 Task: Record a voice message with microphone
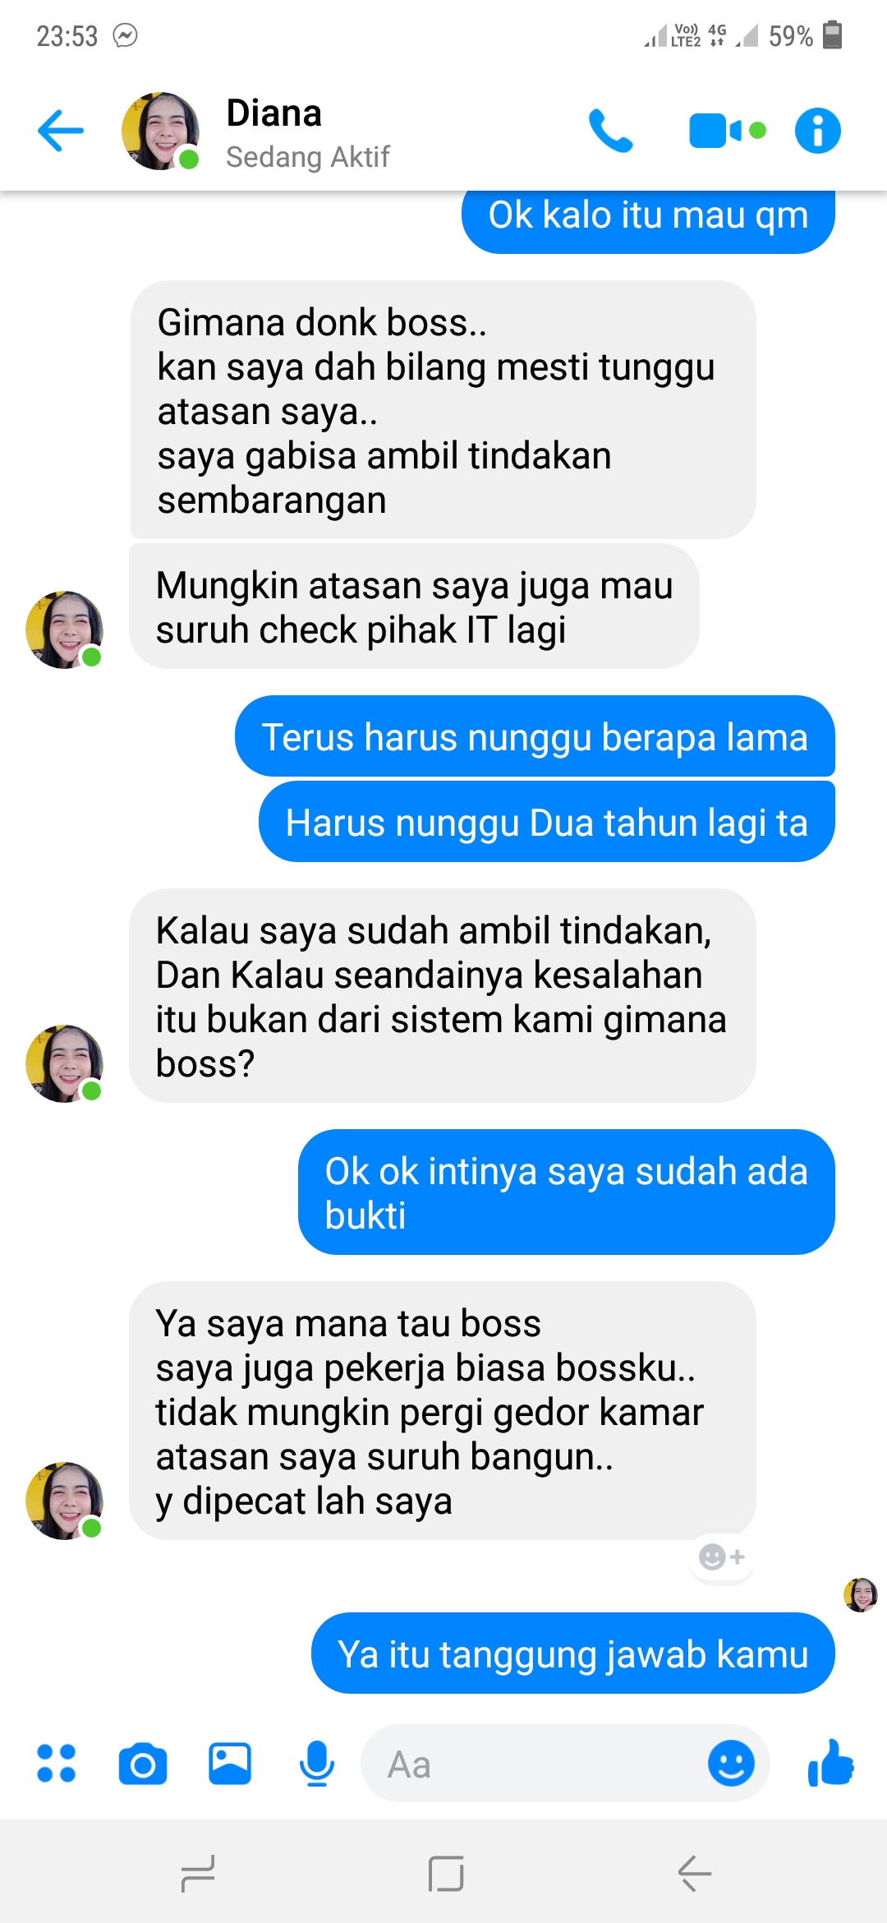pyautogui.click(x=316, y=1764)
